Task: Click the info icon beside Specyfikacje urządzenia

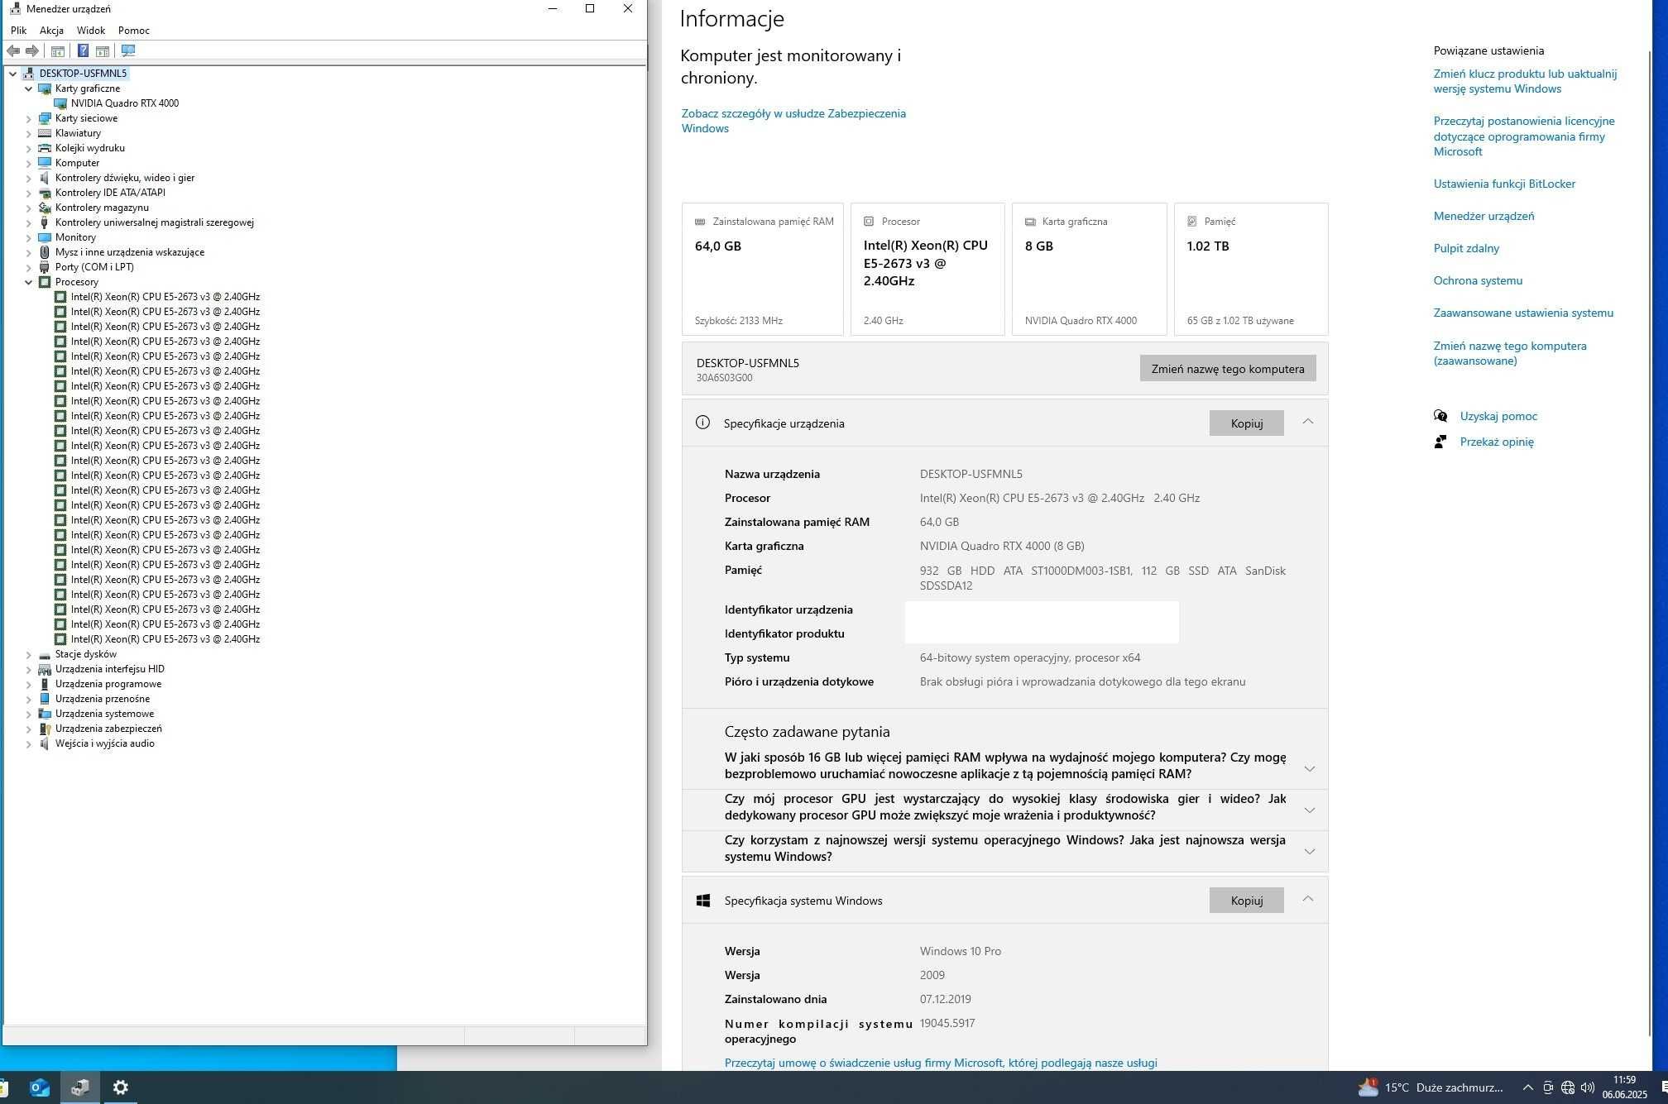Action: pos(702,423)
